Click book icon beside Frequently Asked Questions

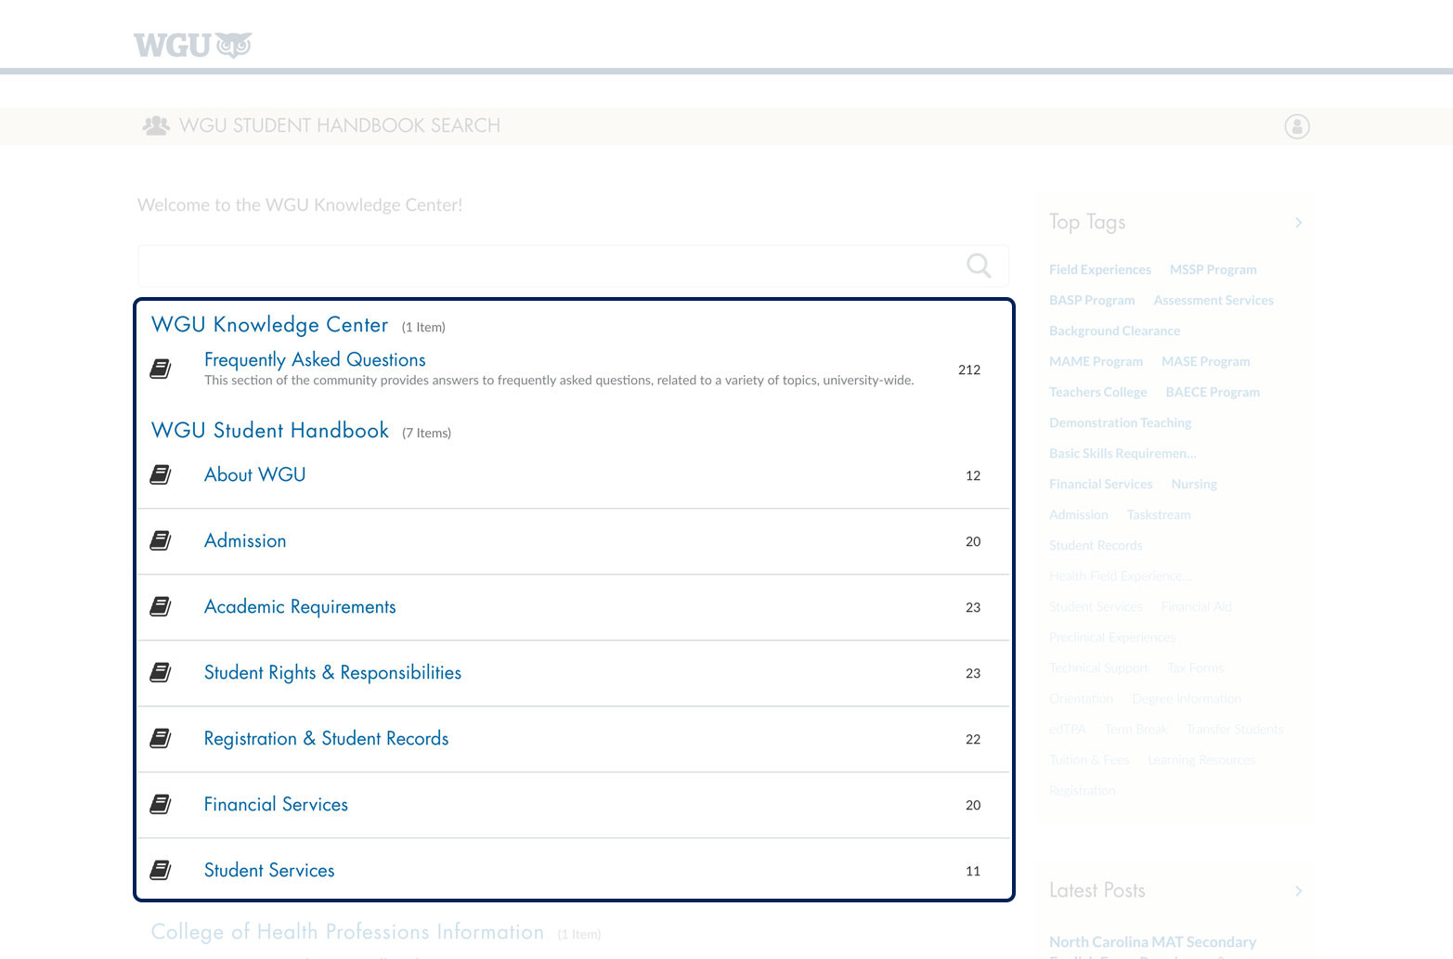tap(161, 369)
